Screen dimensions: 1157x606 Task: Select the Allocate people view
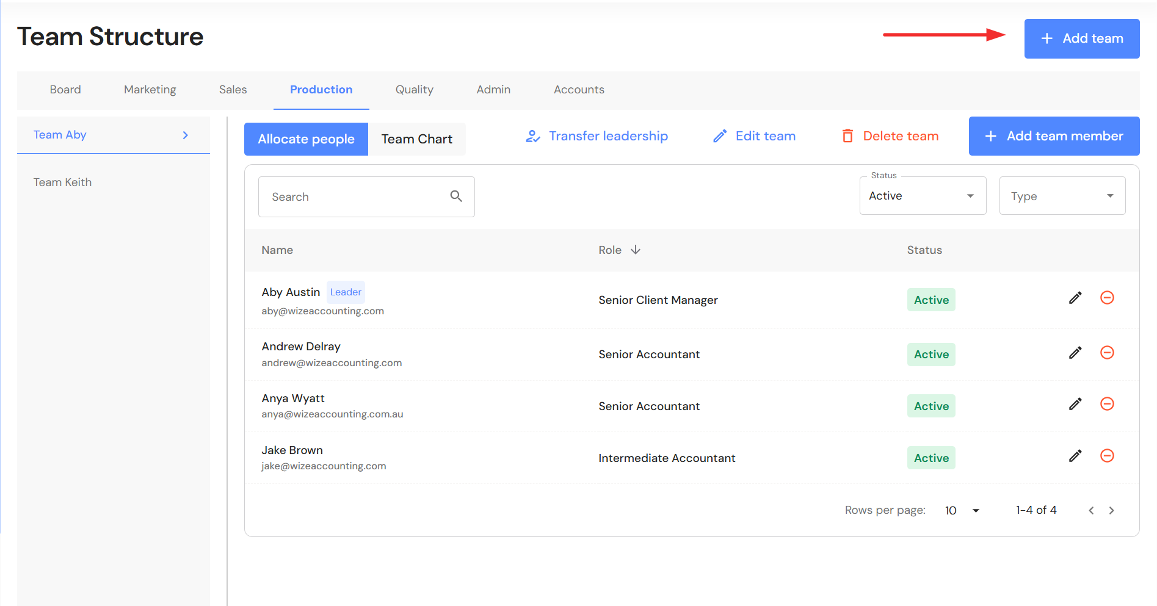[306, 139]
